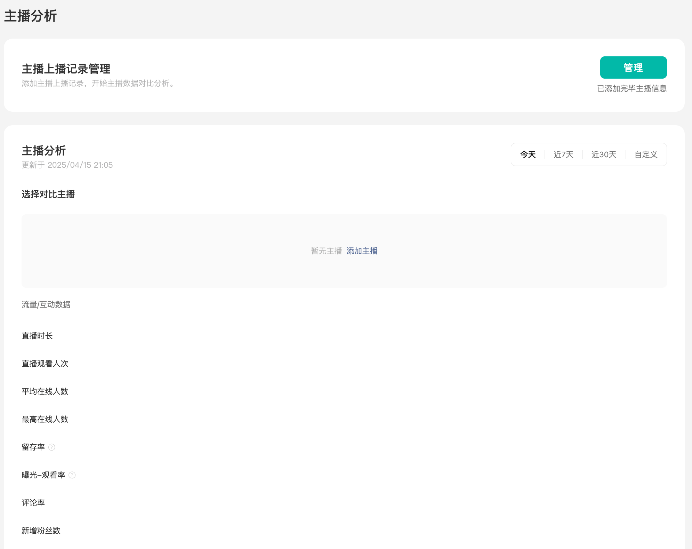Click the 已添加完毕主播信息 status text

(631, 88)
